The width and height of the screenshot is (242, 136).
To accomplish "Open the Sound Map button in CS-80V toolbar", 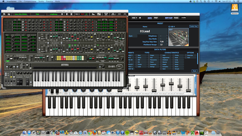I will tap(106, 14).
